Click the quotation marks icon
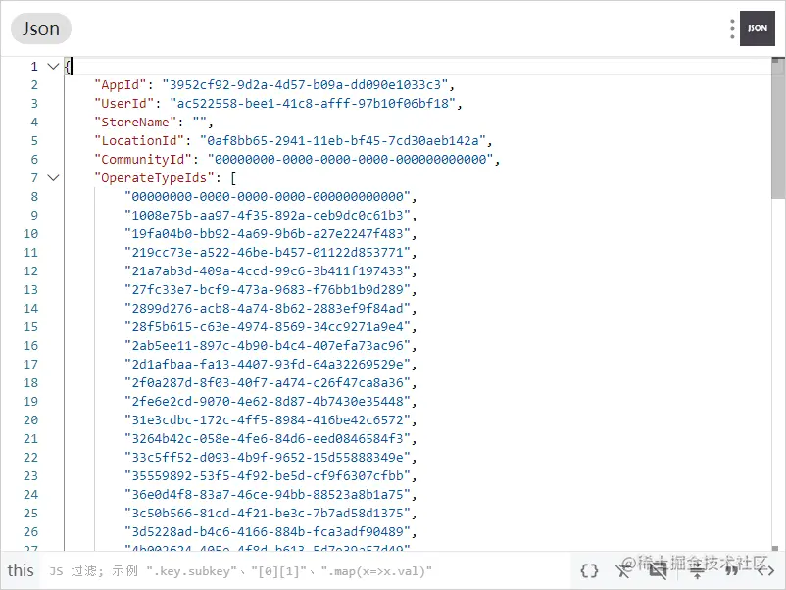Viewport: 786px width, 590px height. point(731,570)
